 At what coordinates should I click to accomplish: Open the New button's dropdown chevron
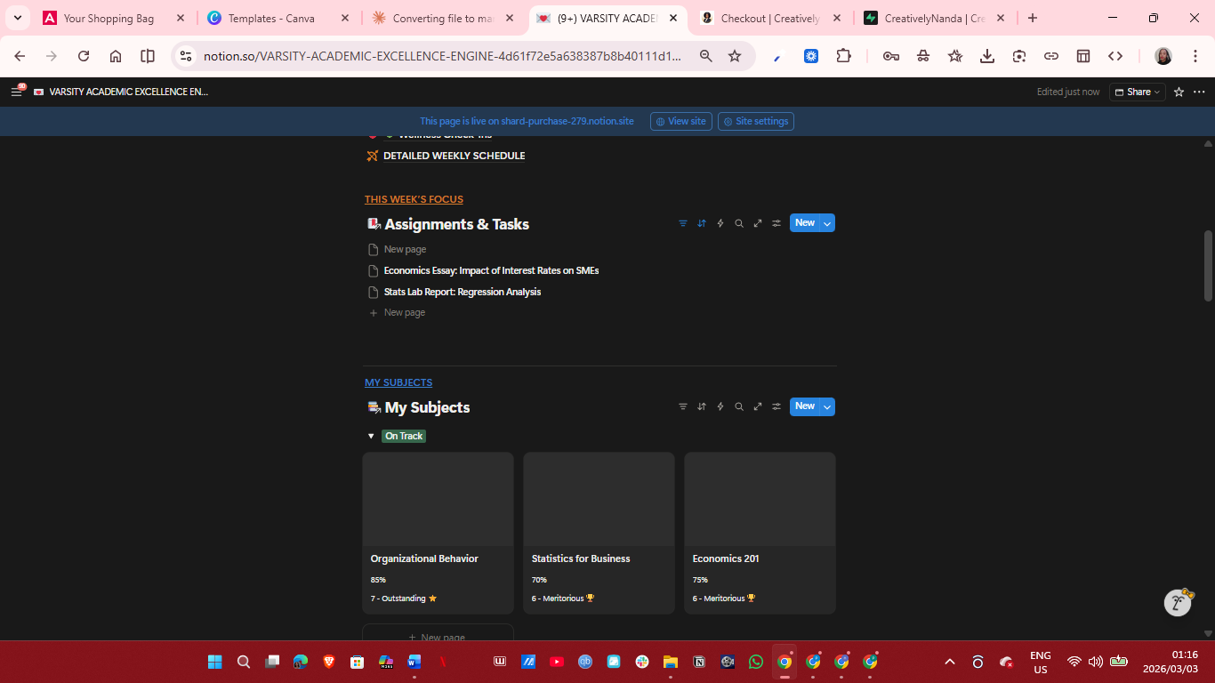click(x=826, y=222)
